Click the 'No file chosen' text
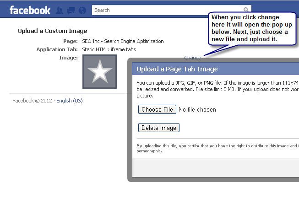Screen dimensions: 299x199 (x=197, y=110)
